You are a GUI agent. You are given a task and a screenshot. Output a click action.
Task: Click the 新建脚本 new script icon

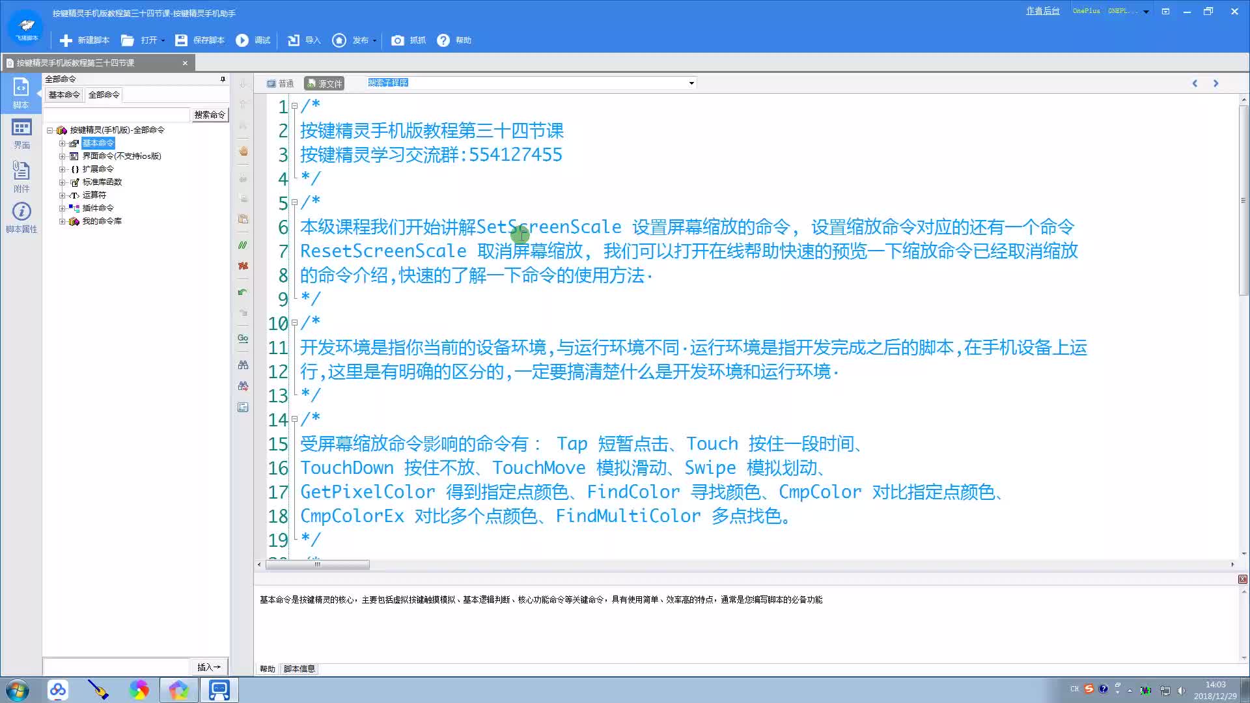coord(66,40)
